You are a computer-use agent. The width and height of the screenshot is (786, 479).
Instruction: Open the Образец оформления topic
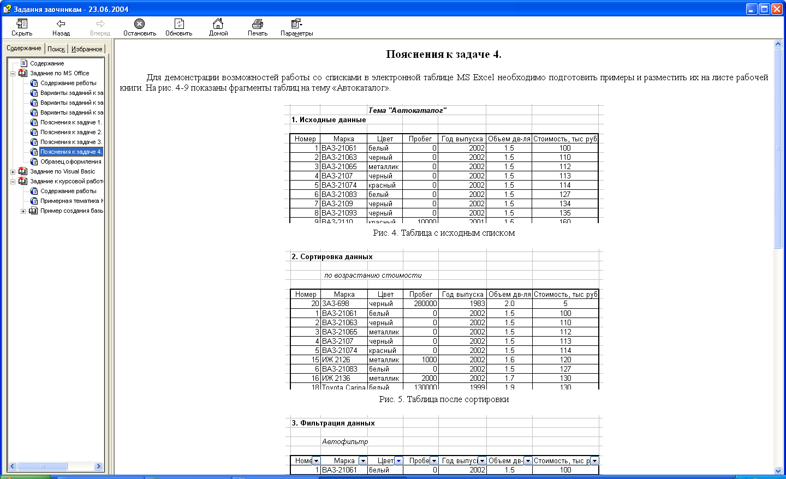[x=71, y=161]
